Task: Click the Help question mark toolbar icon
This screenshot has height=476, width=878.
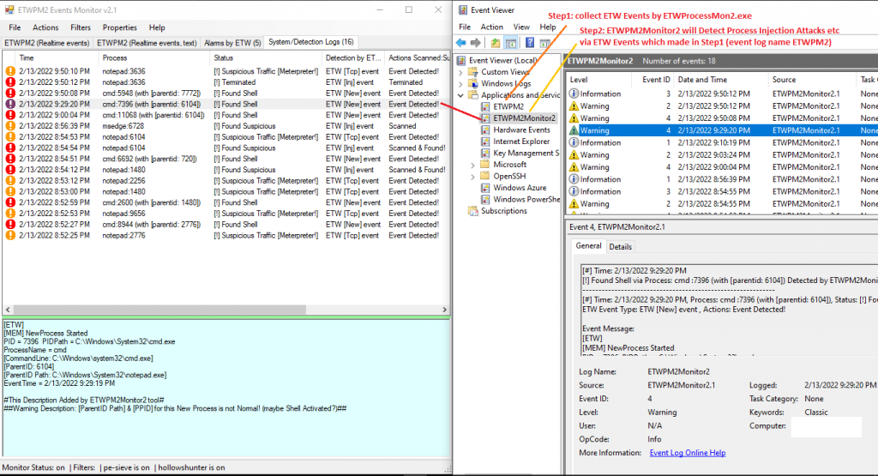Action: click(530, 43)
